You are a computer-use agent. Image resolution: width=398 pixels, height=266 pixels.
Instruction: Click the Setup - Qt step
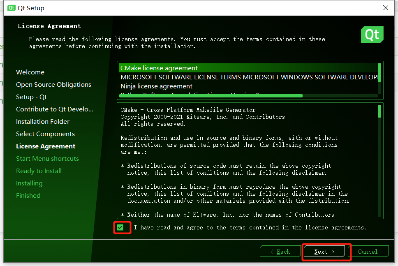pyautogui.click(x=32, y=97)
